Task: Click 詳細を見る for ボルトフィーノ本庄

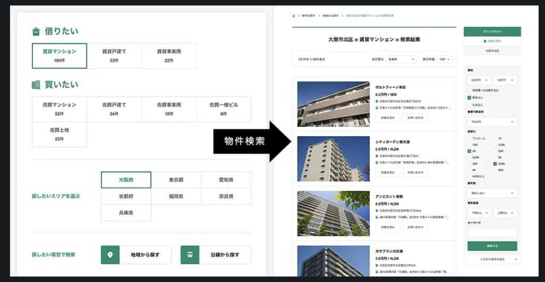Action: click(387, 119)
